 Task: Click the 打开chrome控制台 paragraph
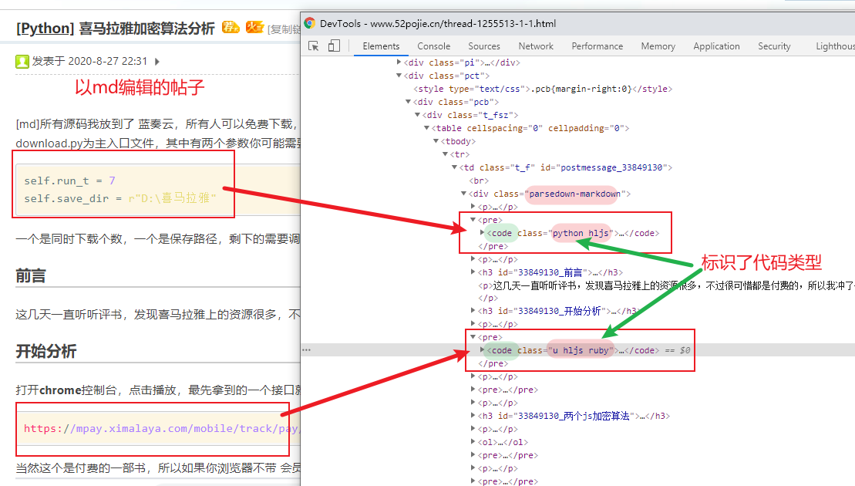click(158, 390)
